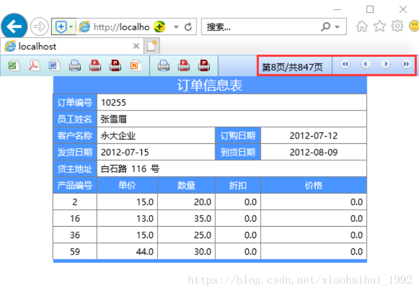Click ship date 2012-07-15
419x292 pixels.
[x=125, y=152]
